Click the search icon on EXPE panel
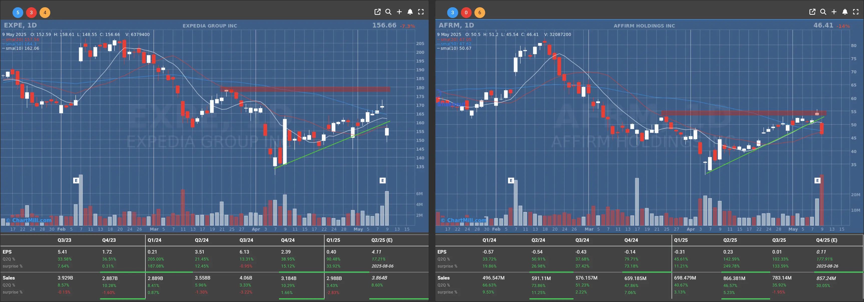Viewport: 864px width, 302px height. click(x=388, y=12)
